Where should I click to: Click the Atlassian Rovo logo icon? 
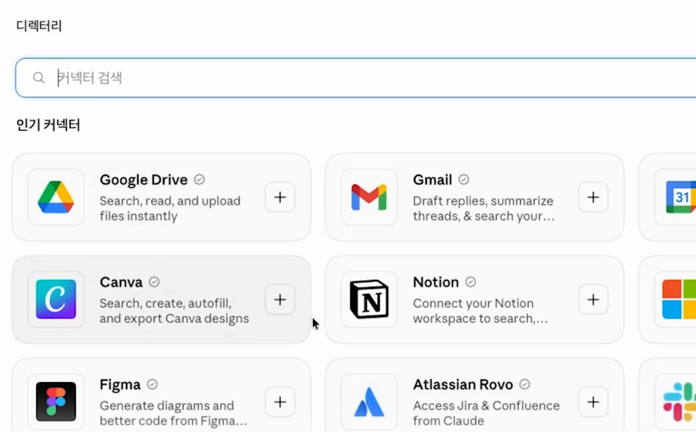(369, 402)
